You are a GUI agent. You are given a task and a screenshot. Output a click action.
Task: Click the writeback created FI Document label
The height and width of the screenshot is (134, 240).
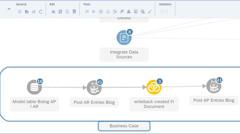pos(154,104)
